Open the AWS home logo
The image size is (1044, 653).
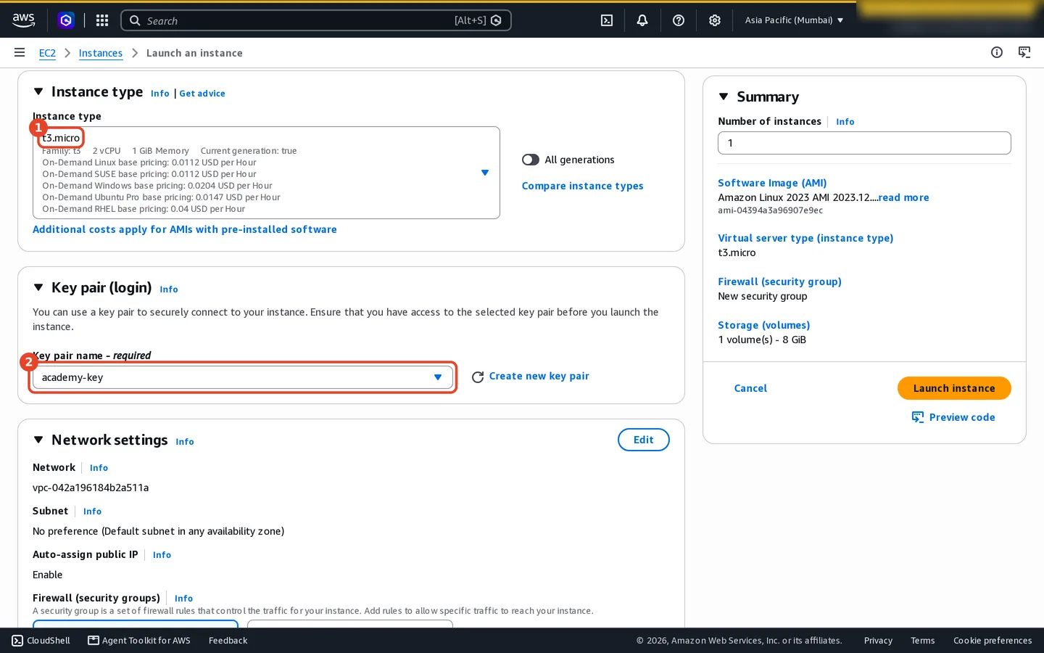pyautogui.click(x=24, y=20)
